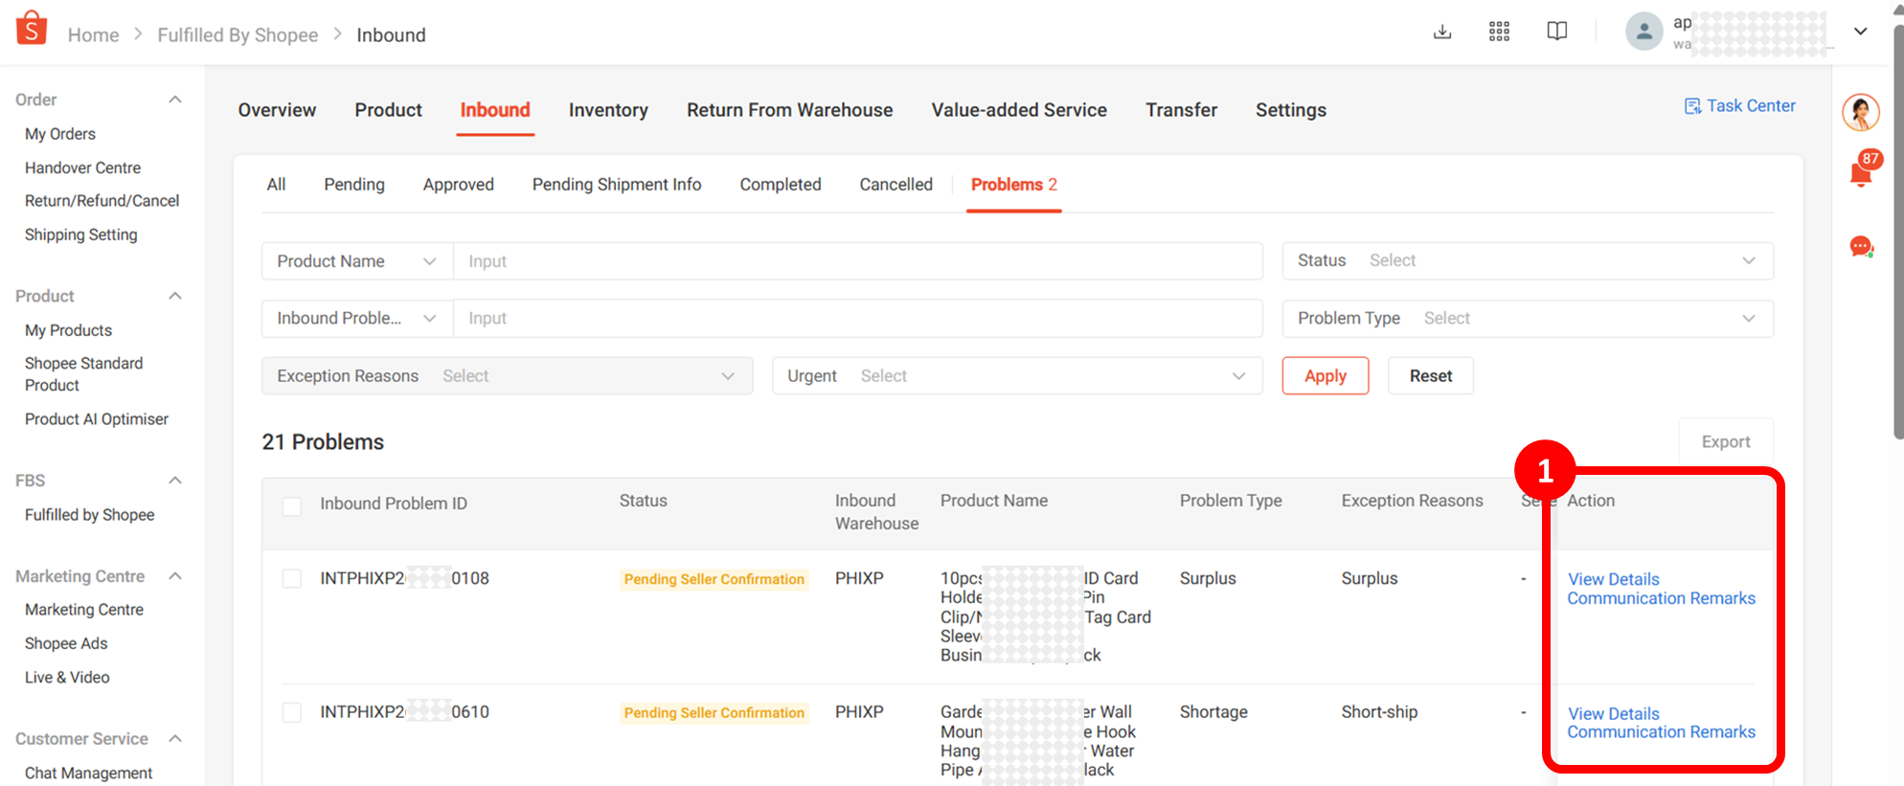Open the download icon in header
Viewport: 1904px width, 786px height.
pyautogui.click(x=1442, y=32)
